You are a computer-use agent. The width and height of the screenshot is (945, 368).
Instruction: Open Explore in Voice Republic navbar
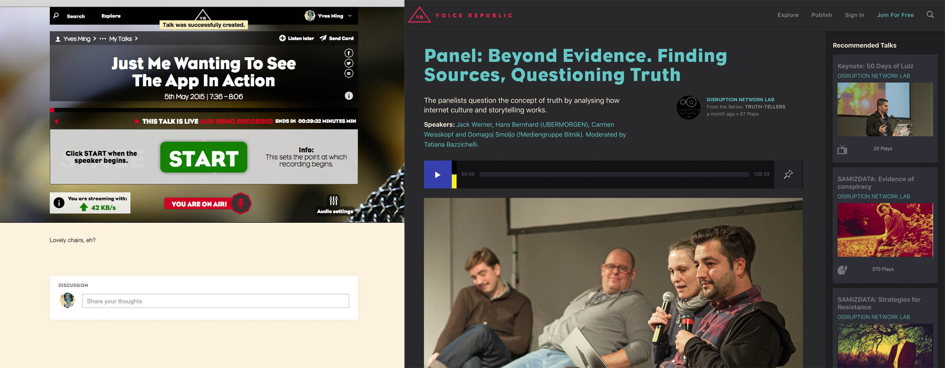pyautogui.click(x=788, y=15)
